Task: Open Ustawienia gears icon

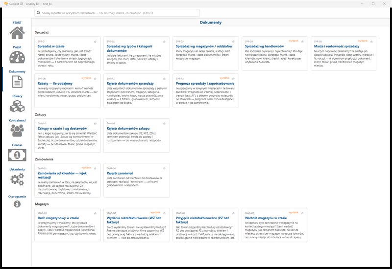Action: [x=17, y=179]
